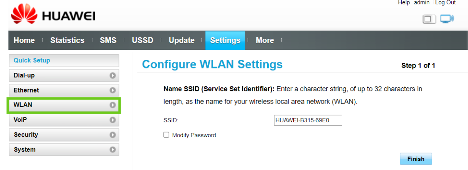Screen dimensions: 468x170
Task: Expand the Ethernet section arrow
Action: click(x=113, y=91)
